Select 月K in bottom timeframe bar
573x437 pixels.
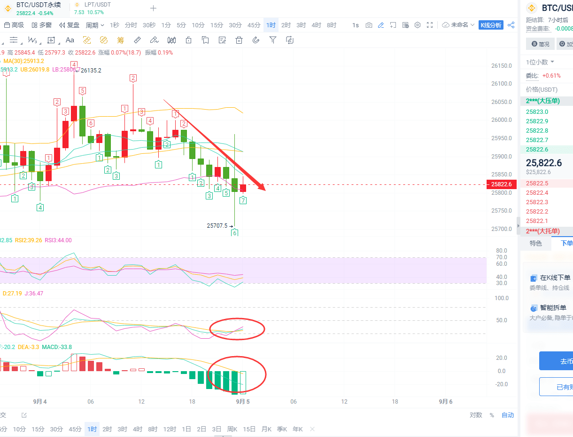266,429
